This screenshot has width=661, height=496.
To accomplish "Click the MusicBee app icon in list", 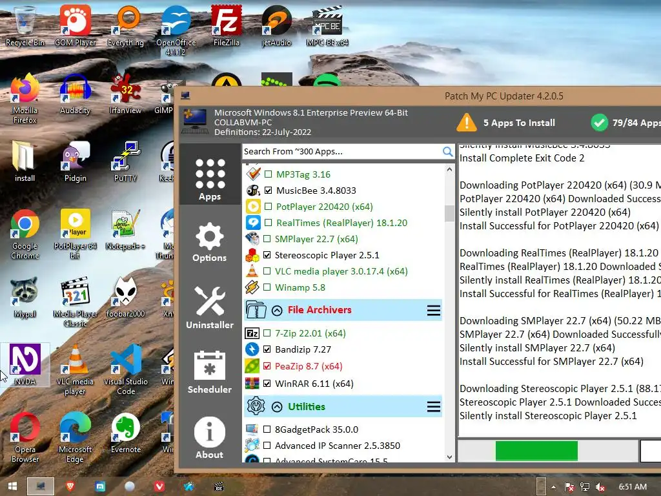I will (253, 191).
